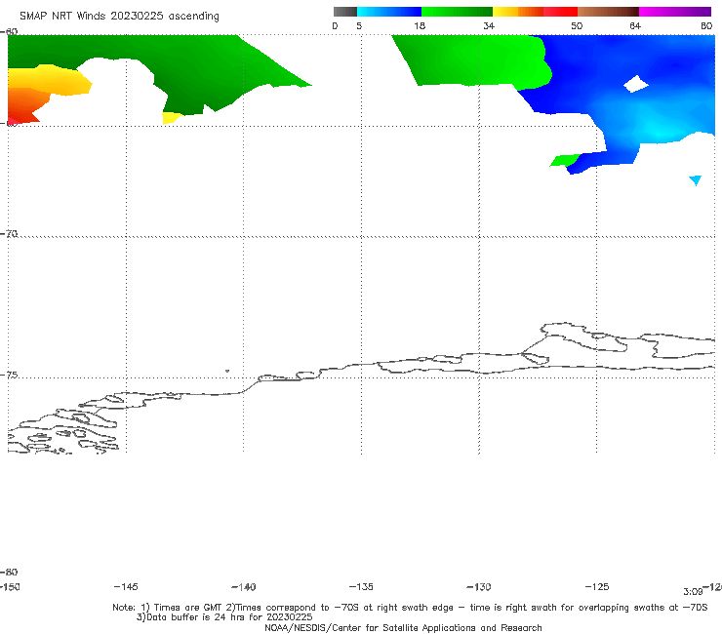Click the color bar label '34'
This screenshot has width=722, height=634.
click(489, 26)
